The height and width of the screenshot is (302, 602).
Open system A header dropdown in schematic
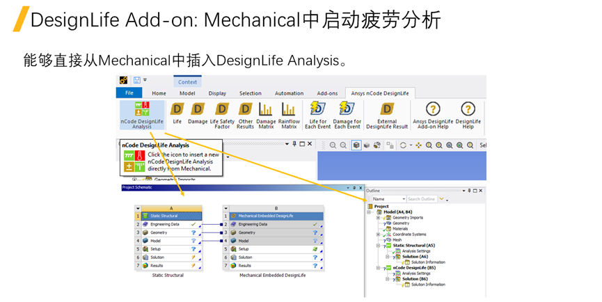tap(138, 208)
